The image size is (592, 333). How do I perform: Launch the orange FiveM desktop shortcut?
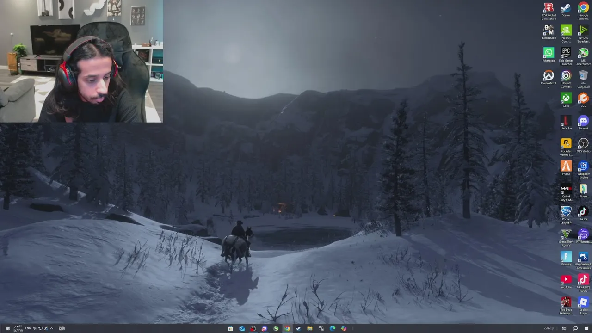click(x=566, y=167)
